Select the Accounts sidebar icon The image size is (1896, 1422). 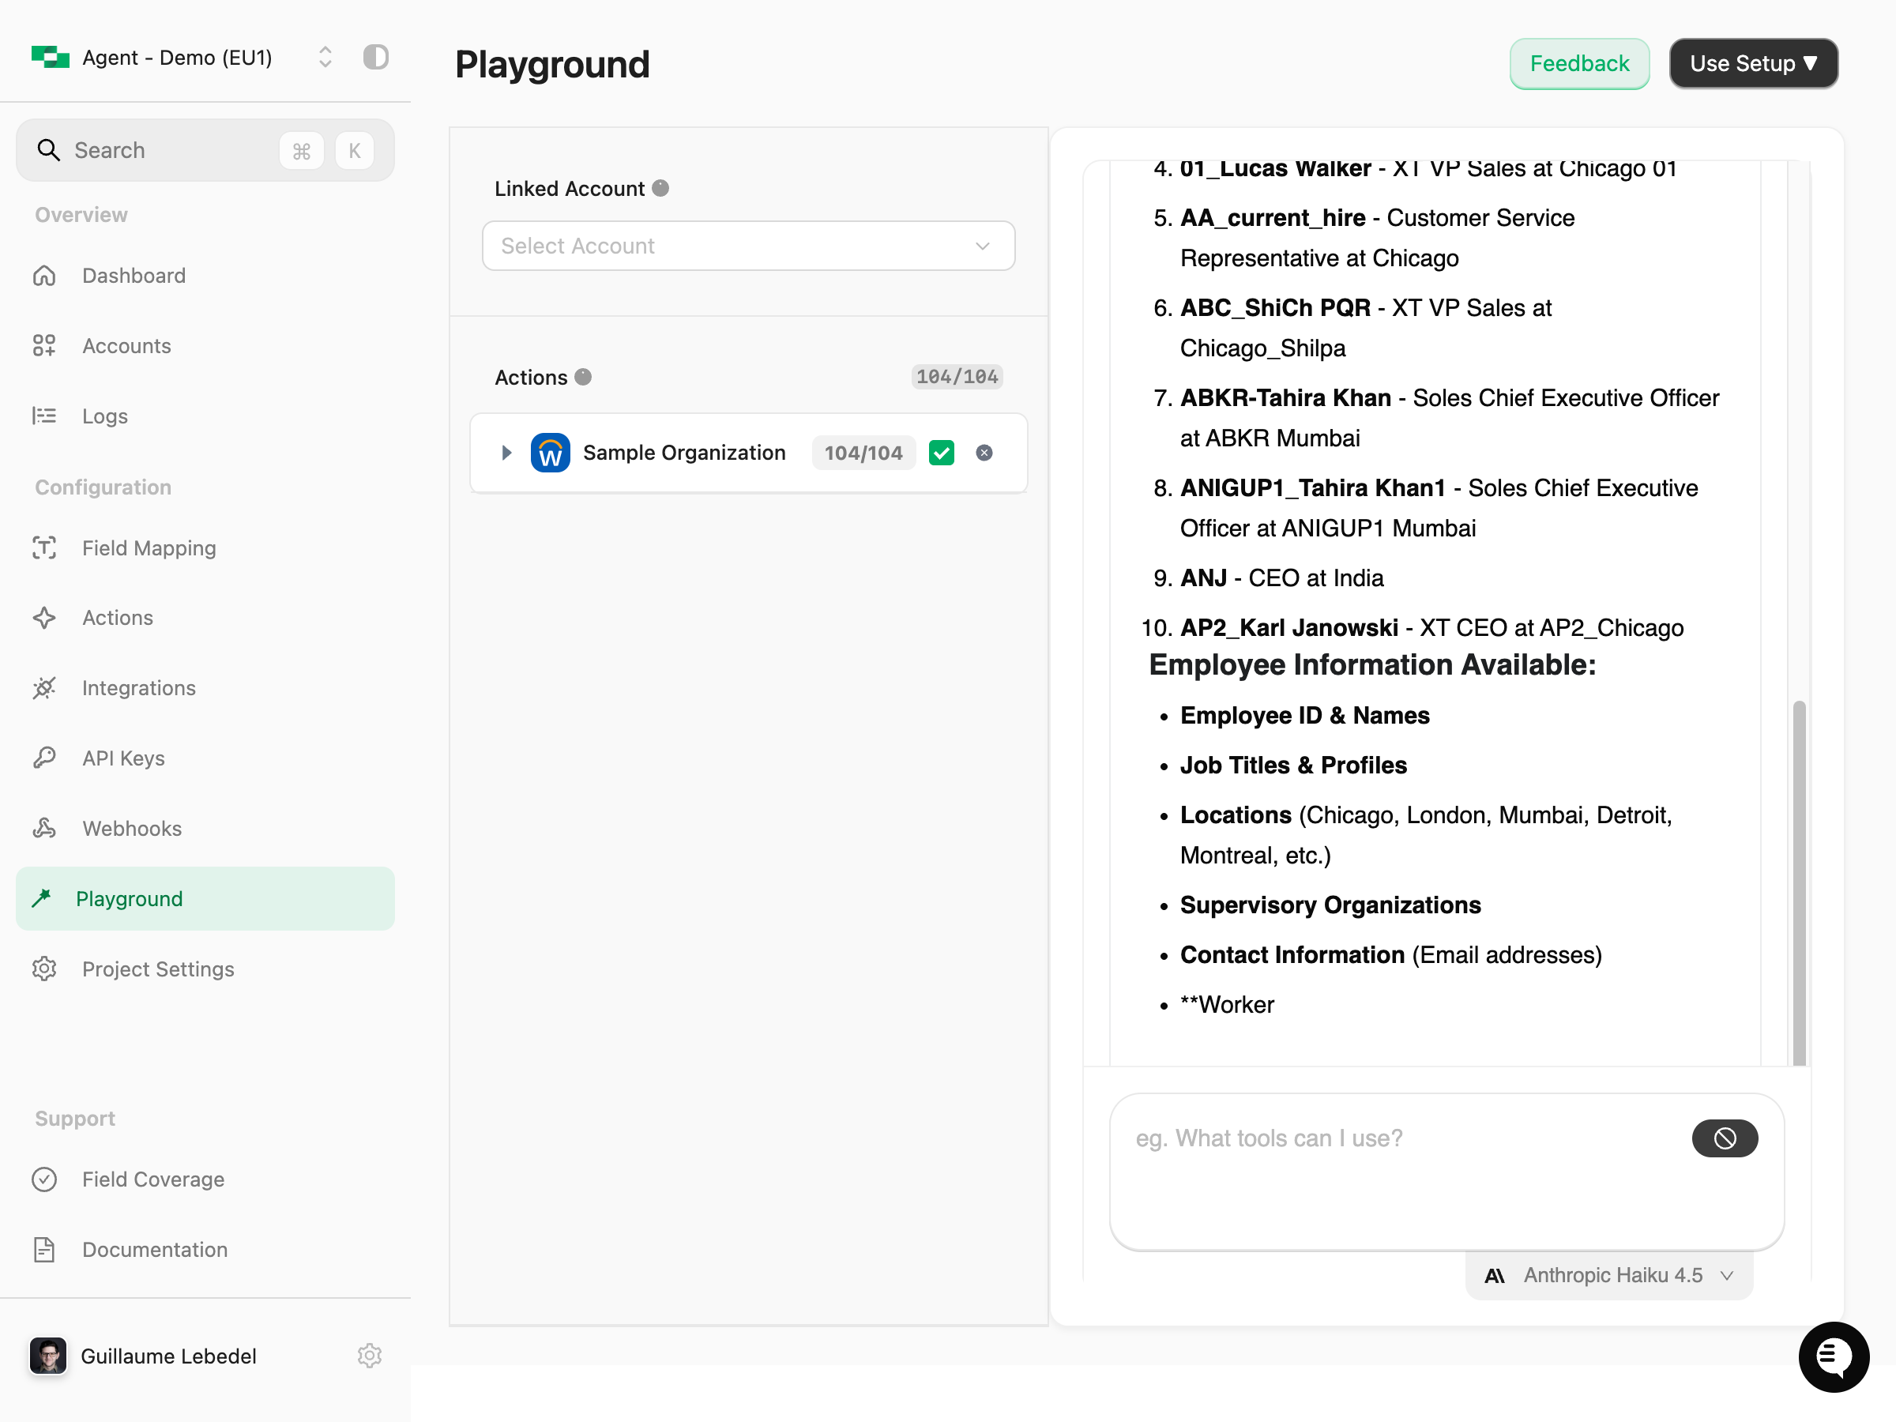point(44,345)
